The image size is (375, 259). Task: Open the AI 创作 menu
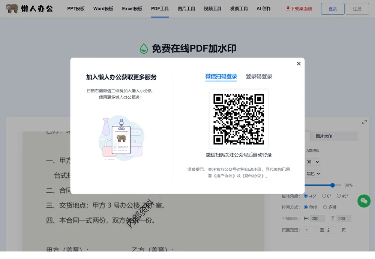[264, 9]
